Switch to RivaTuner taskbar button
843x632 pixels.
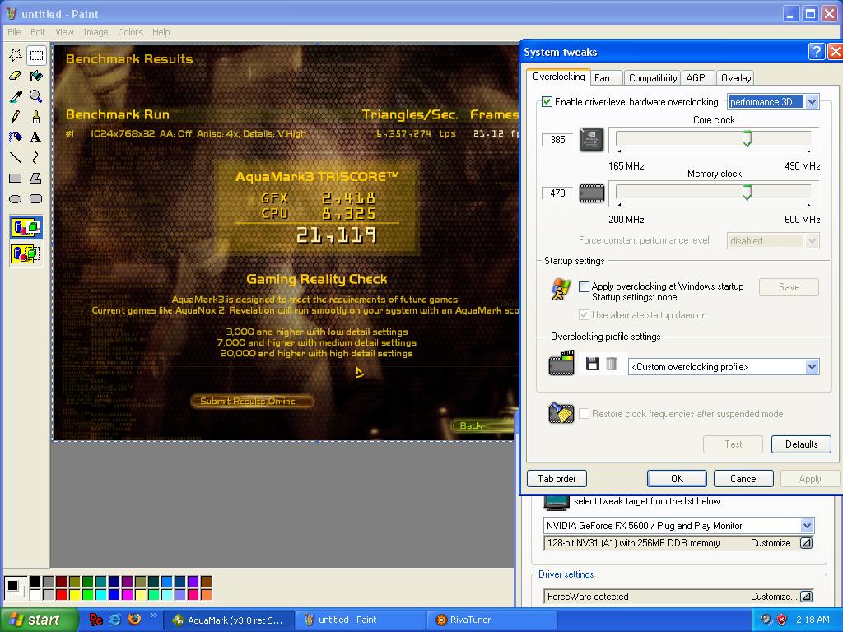coord(491,620)
